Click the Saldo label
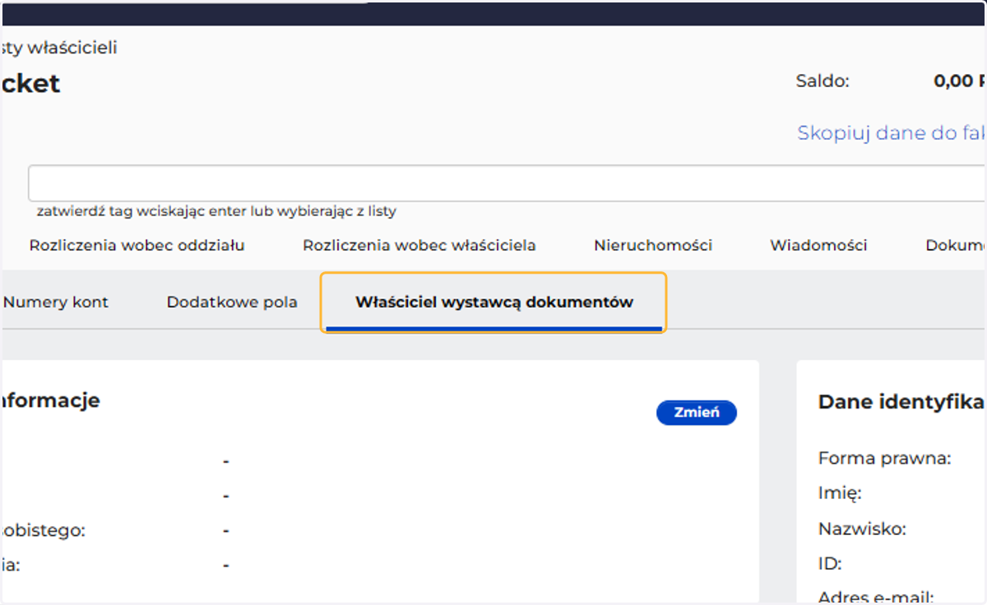The height and width of the screenshot is (605, 987). pyautogui.click(x=822, y=81)
